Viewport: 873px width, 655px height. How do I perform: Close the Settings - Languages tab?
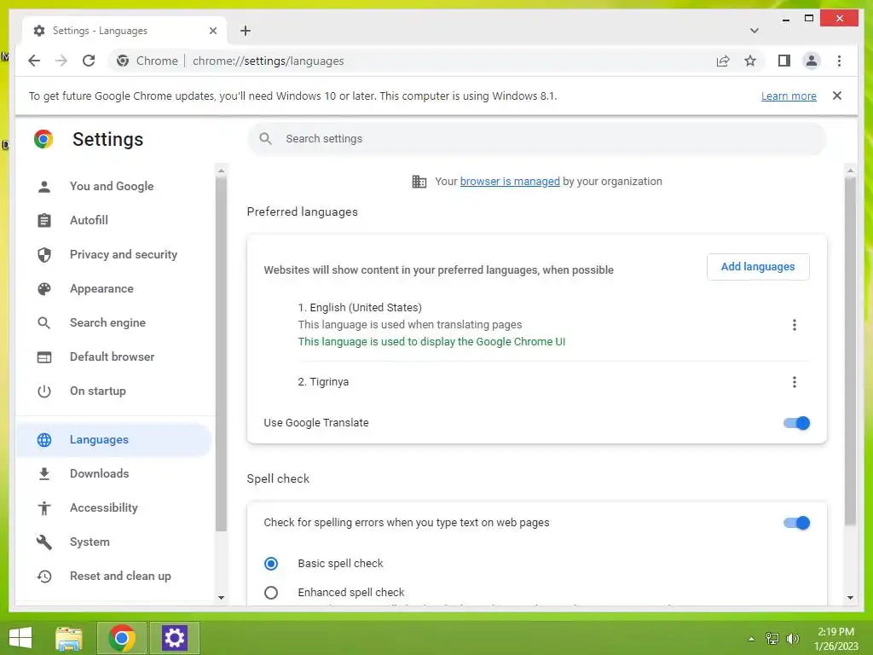[212, 31]
